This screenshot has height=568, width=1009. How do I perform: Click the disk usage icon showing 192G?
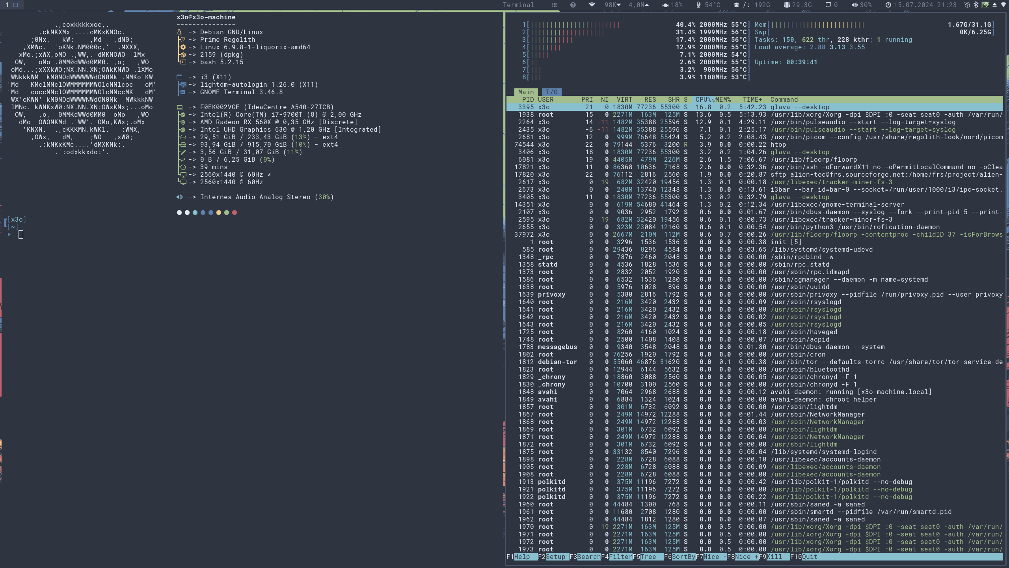[736, 5]
